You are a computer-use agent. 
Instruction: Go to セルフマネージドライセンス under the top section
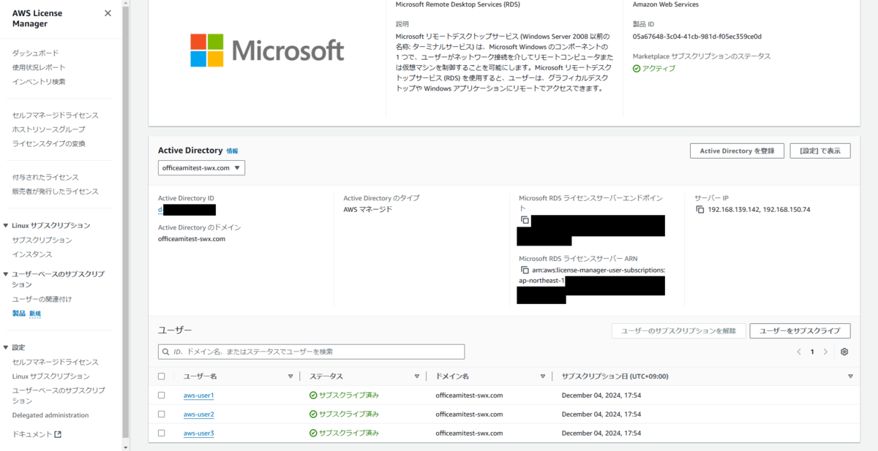point(55,115)
